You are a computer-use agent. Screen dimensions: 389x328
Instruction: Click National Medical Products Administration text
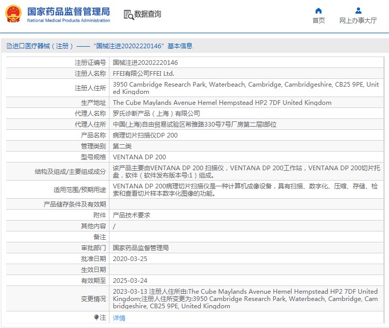tap(68, 20)
